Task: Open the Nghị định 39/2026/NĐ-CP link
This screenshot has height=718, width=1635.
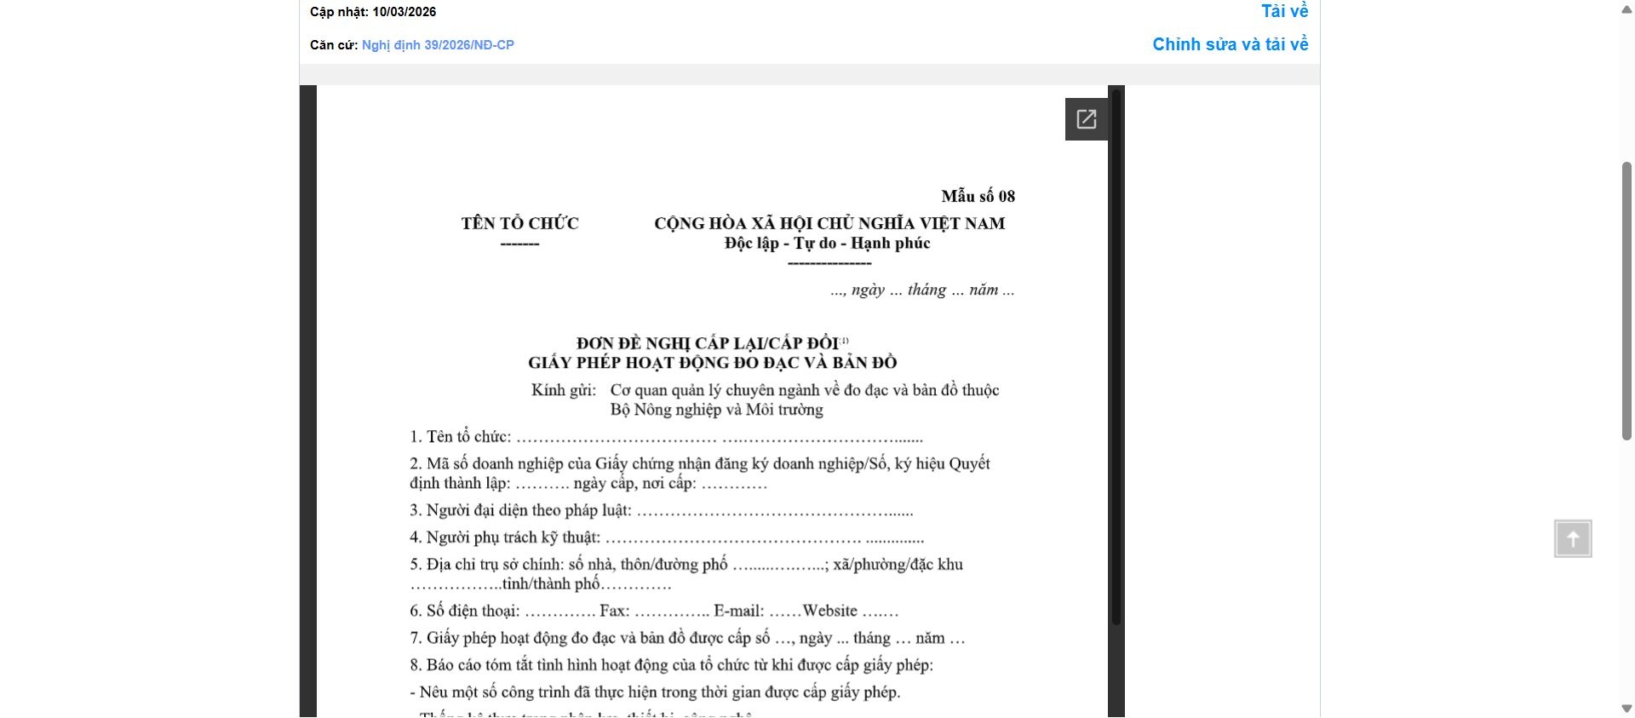Action: [438, 45]
